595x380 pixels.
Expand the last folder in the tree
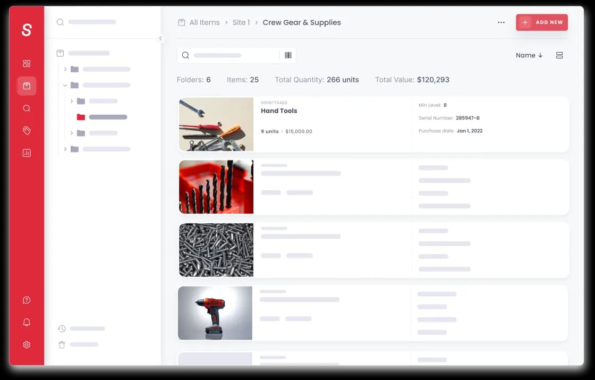(x=65, y=149)
